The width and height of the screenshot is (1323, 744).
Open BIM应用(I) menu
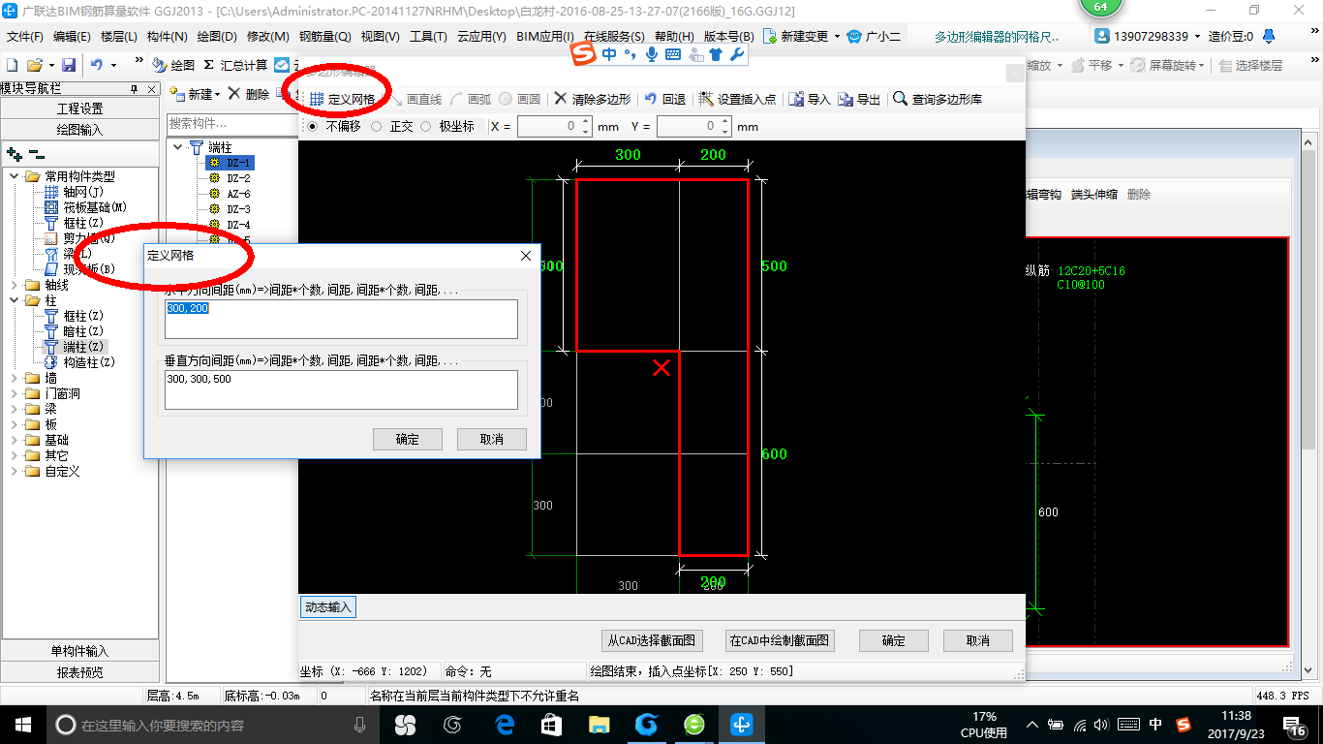click(x=544, y=36)
